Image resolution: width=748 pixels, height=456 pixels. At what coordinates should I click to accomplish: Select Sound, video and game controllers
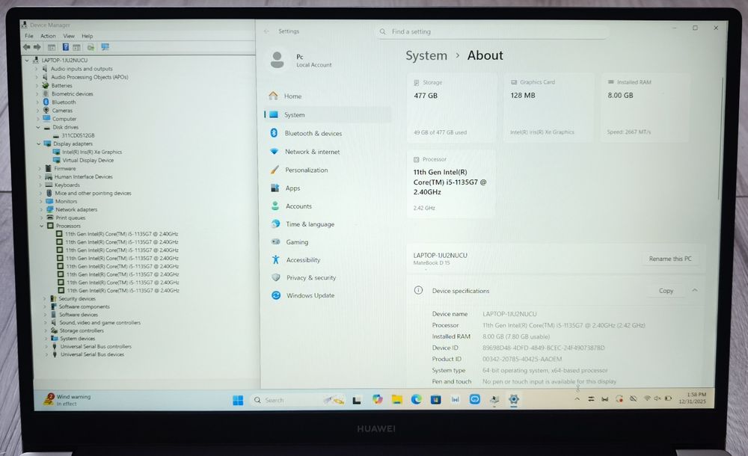[99, 323]
